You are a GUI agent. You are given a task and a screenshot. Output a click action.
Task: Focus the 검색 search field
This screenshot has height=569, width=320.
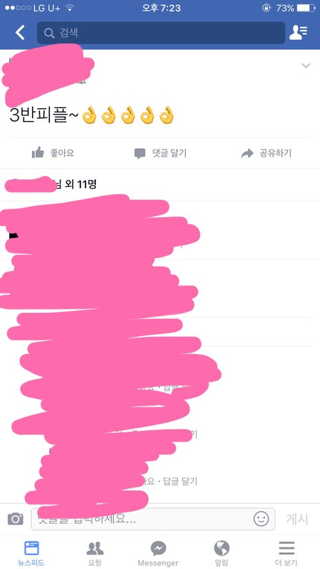(x=161, y=33)
